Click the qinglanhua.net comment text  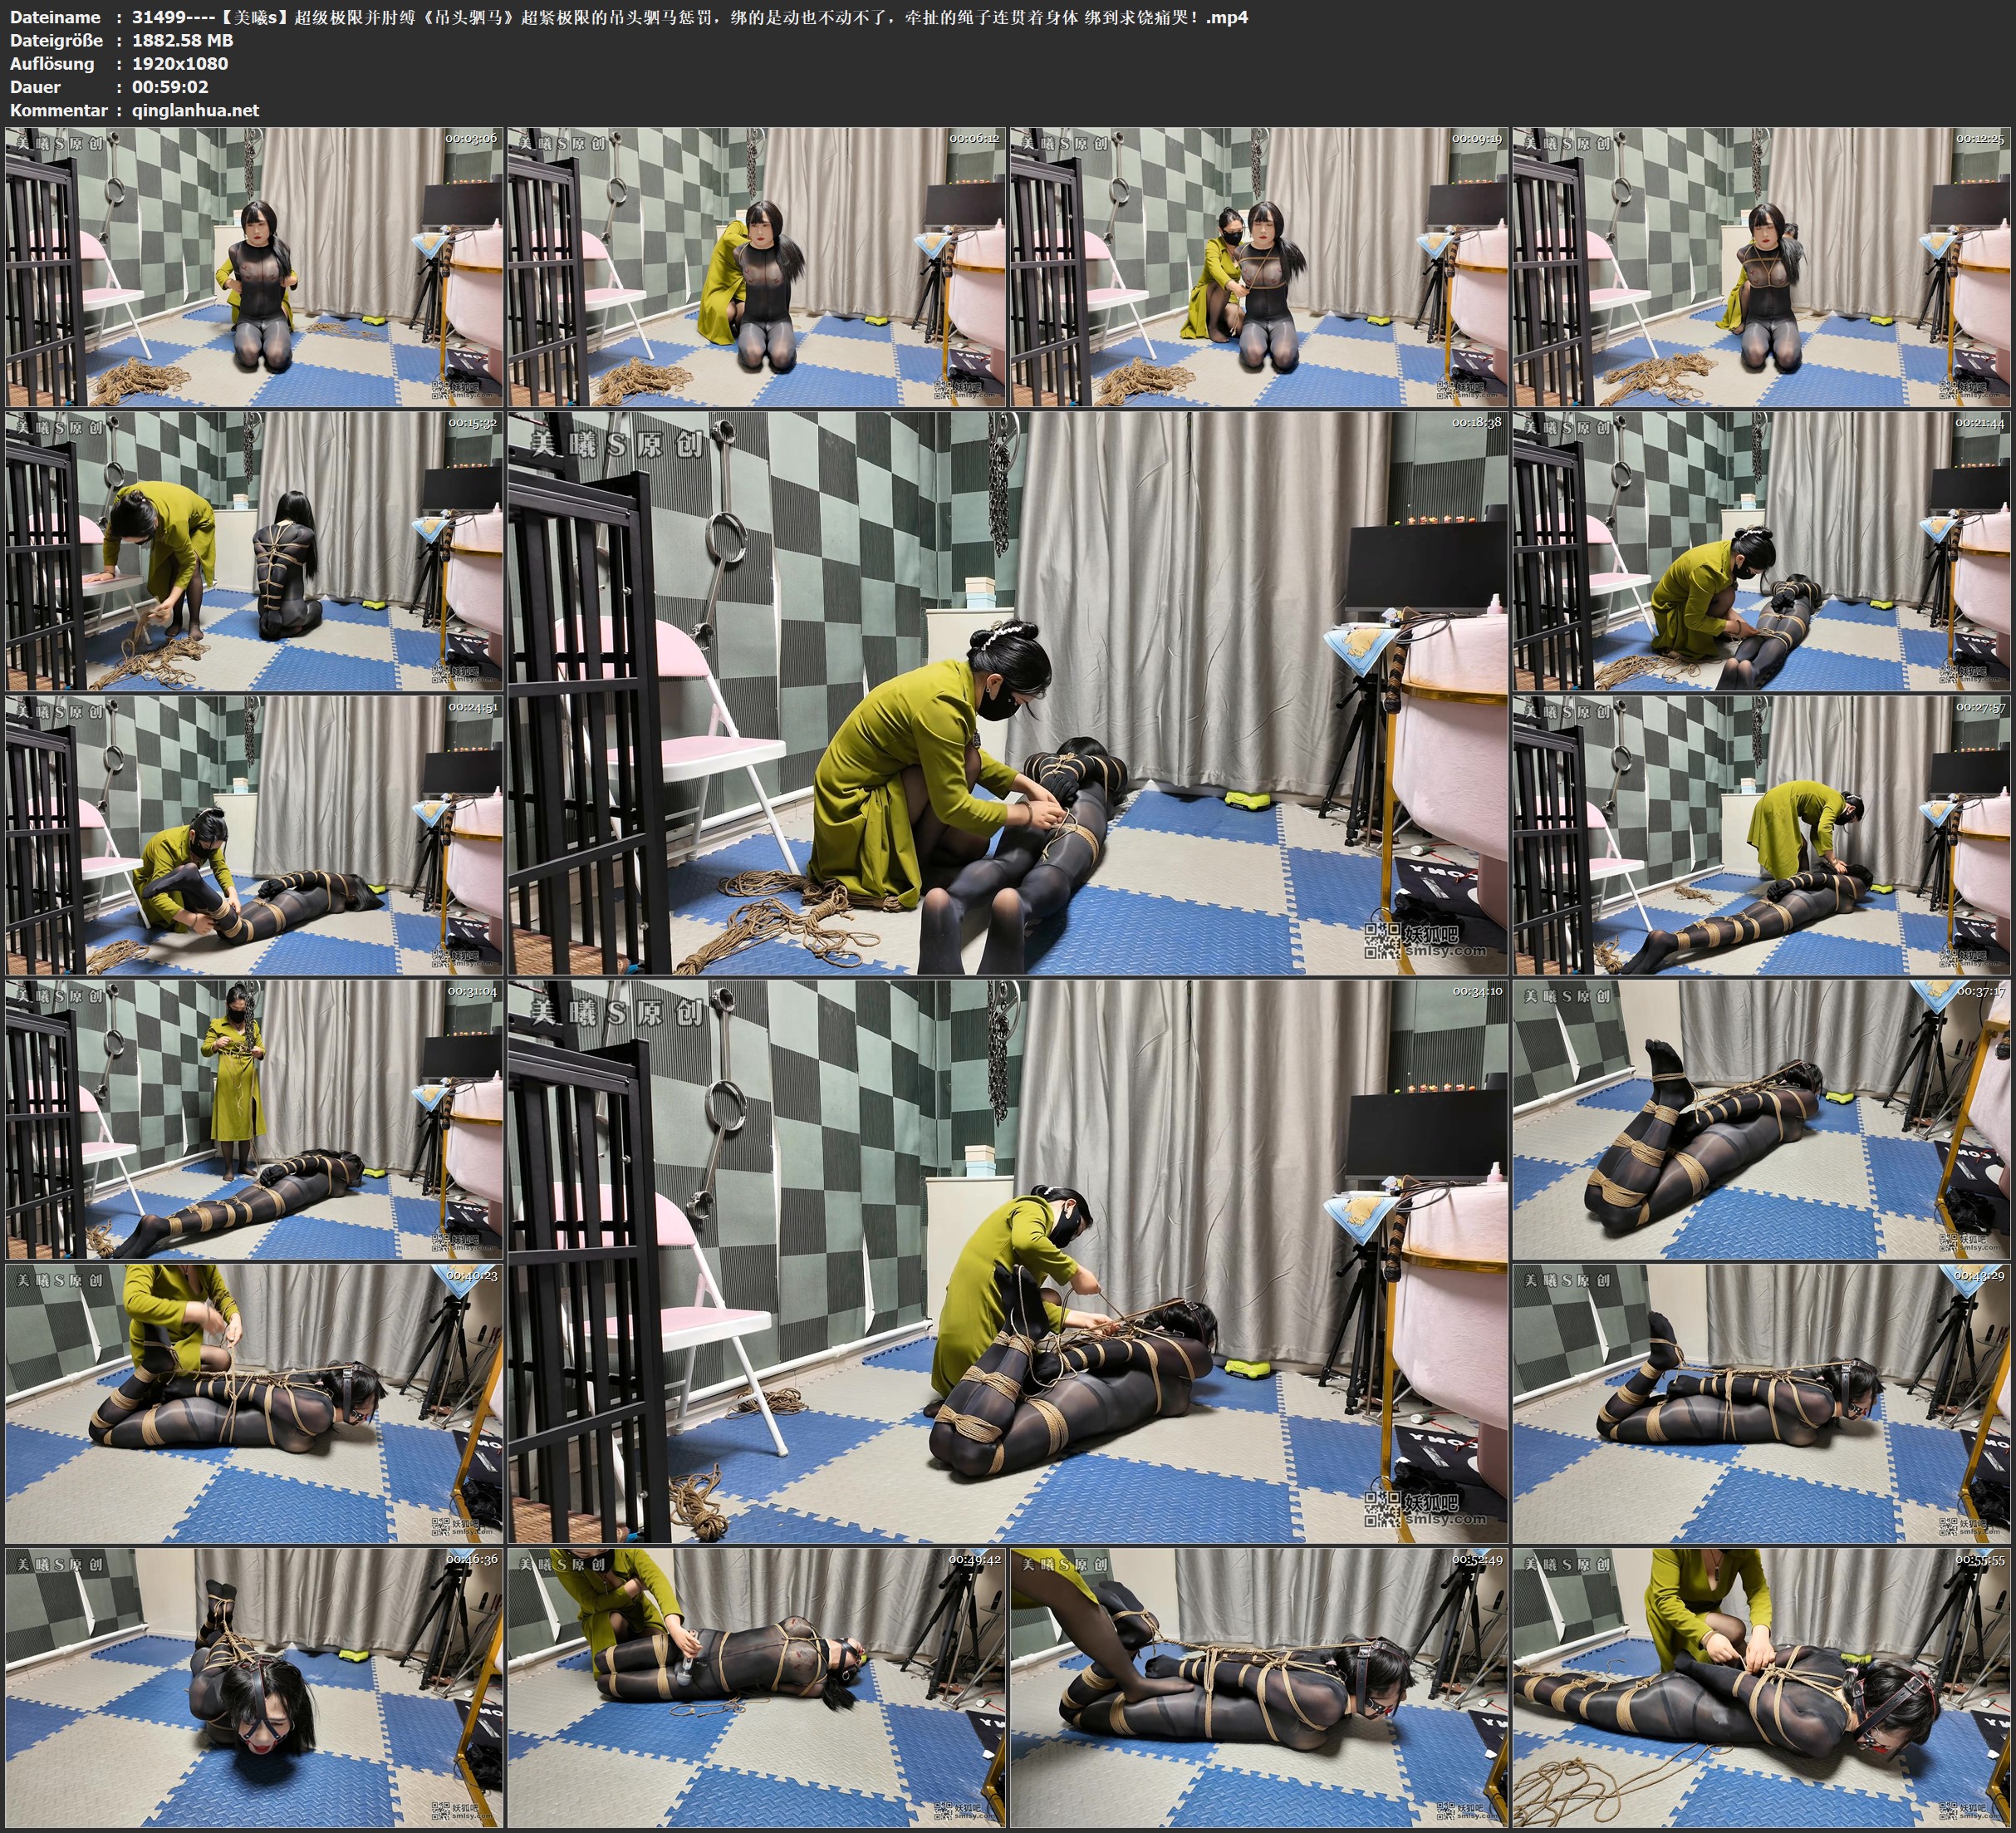pos(195,110)
